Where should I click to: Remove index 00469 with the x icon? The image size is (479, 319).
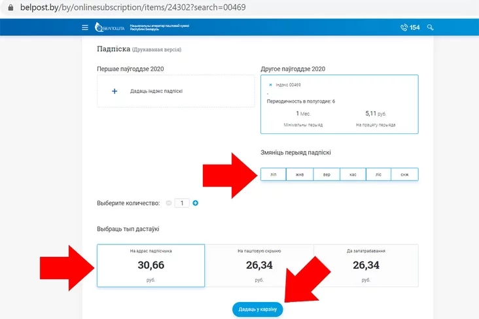pos(270,85)
